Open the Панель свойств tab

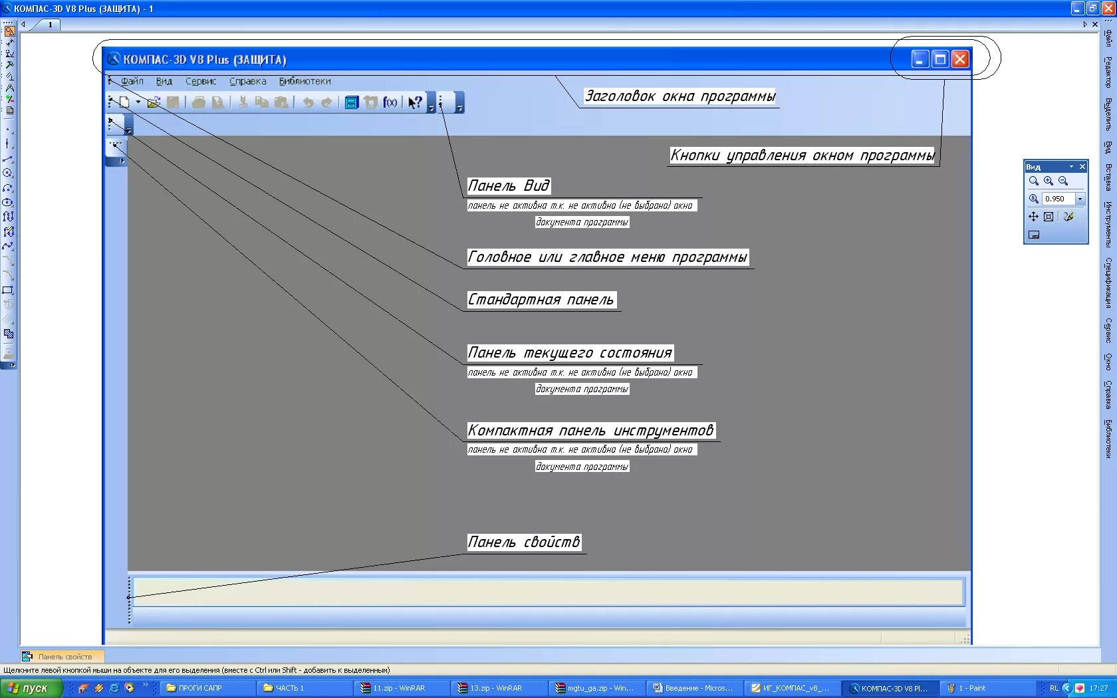click(x=62, y=657)
